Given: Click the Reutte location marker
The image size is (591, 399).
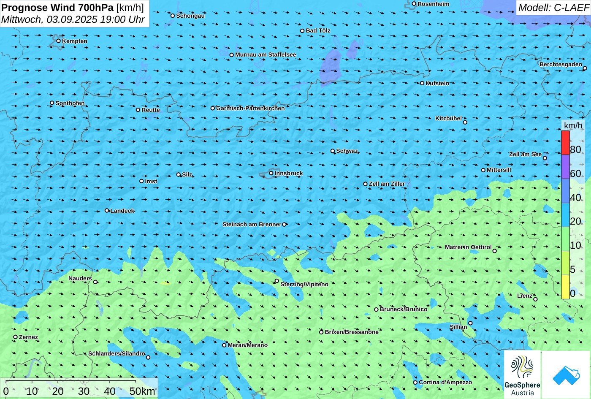Looking at the screenshot, I should pyautogui.click(x=138, y=110).
